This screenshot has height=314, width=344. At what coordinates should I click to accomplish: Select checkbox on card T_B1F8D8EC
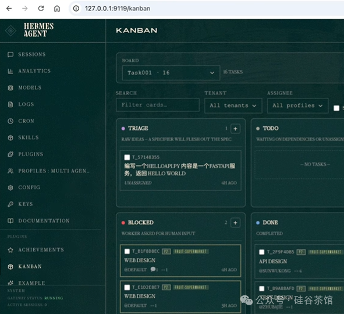click(127, 252)
